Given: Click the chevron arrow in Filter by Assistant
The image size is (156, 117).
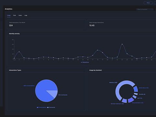Looking at the screenshot, I should coord(152,9).
